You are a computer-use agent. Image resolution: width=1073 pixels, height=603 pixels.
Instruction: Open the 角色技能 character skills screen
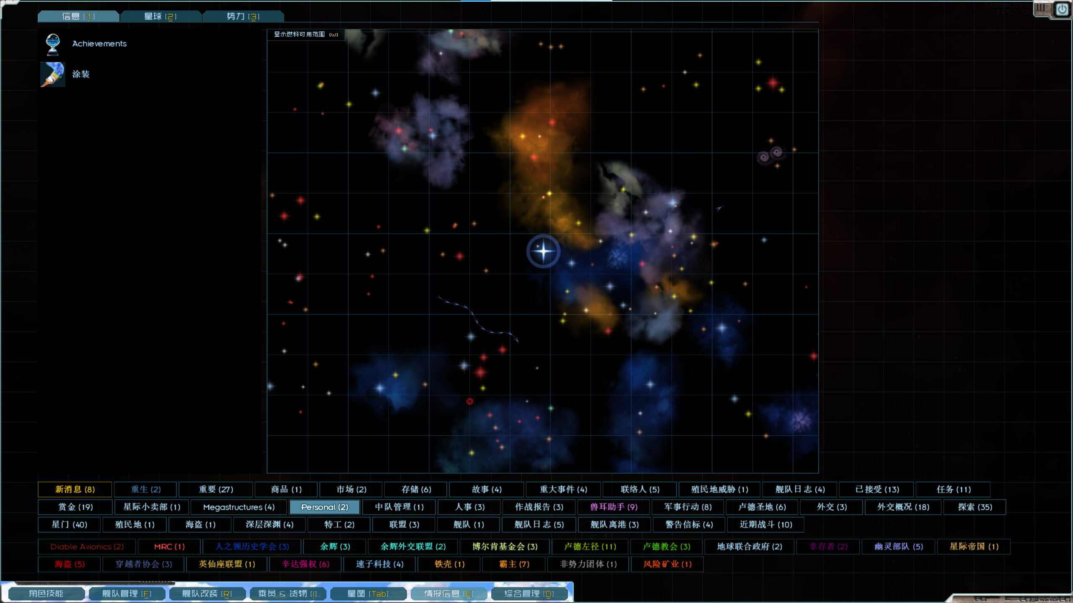click(x=46, y=593)
